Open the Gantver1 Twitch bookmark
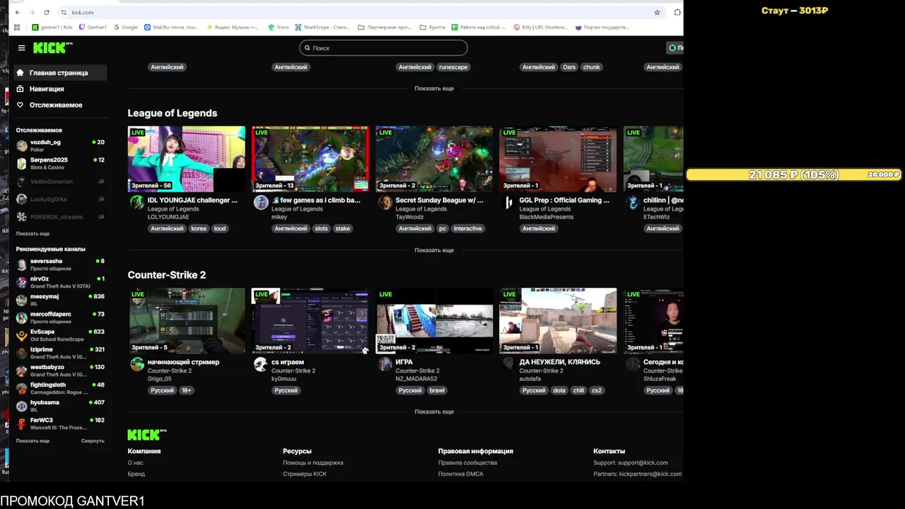The height and width of the screenshot is (509, 905). coord(93,27)
